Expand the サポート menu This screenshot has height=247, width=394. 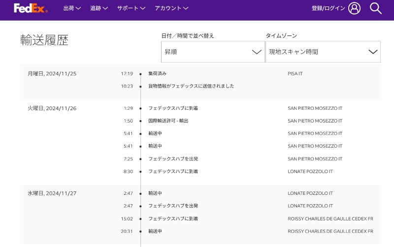(x=131, y=8)
